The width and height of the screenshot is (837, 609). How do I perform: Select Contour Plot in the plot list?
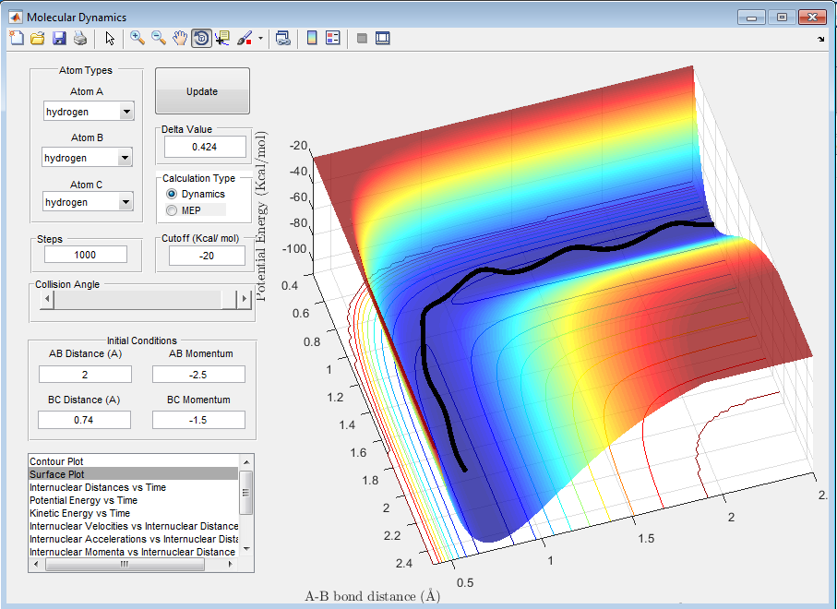pos(63,460)
